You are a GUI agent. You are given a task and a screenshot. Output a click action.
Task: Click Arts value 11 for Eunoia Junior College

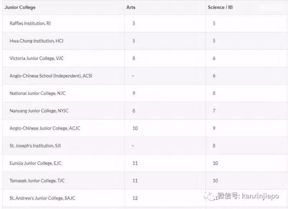click(x=135, y=163)
